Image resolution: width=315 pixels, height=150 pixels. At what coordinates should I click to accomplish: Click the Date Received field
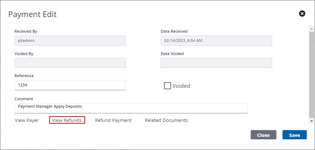(x=216, y=41)
